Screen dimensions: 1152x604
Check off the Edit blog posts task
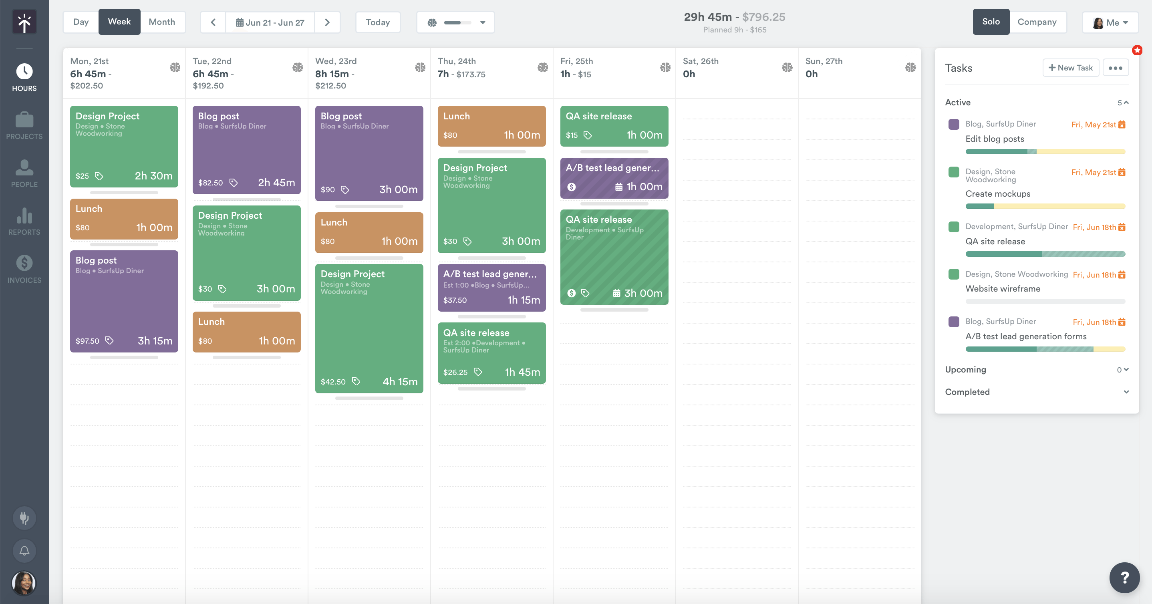pos(953,124)
